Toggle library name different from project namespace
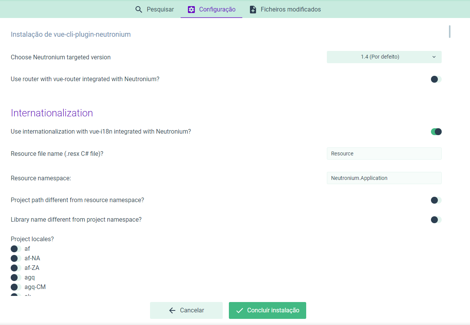470x325 pixels. click(x=436, y=220)
